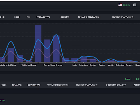Sort by TOTAL CONFIGURATION in top table
The image size is (140, 105).
88,17
